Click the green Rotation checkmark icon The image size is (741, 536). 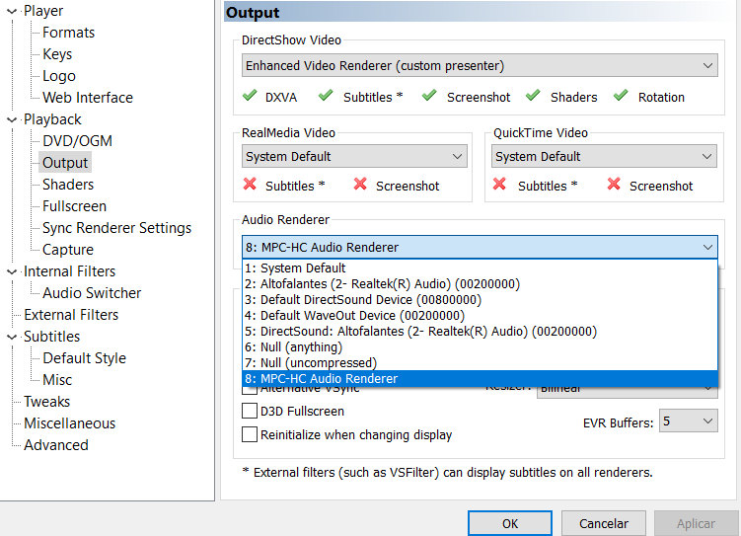tap(621, 97)
